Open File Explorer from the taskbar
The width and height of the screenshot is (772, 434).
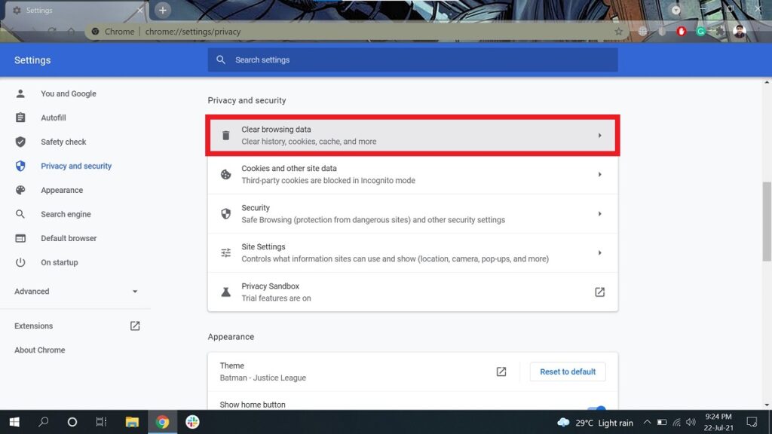click(132, 422)
